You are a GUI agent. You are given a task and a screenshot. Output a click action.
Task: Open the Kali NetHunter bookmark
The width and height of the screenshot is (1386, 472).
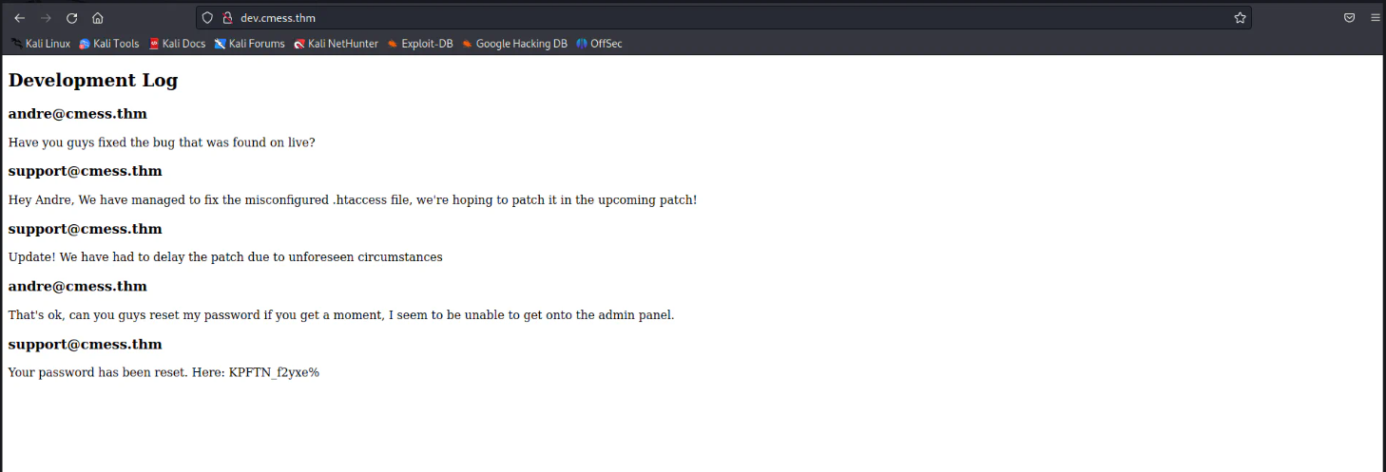tap(337, 44)
